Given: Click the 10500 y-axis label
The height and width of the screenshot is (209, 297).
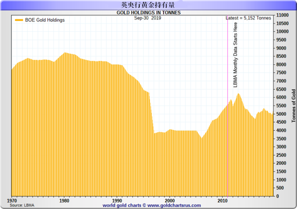Looking at the screenshot, I should point(282,24).
